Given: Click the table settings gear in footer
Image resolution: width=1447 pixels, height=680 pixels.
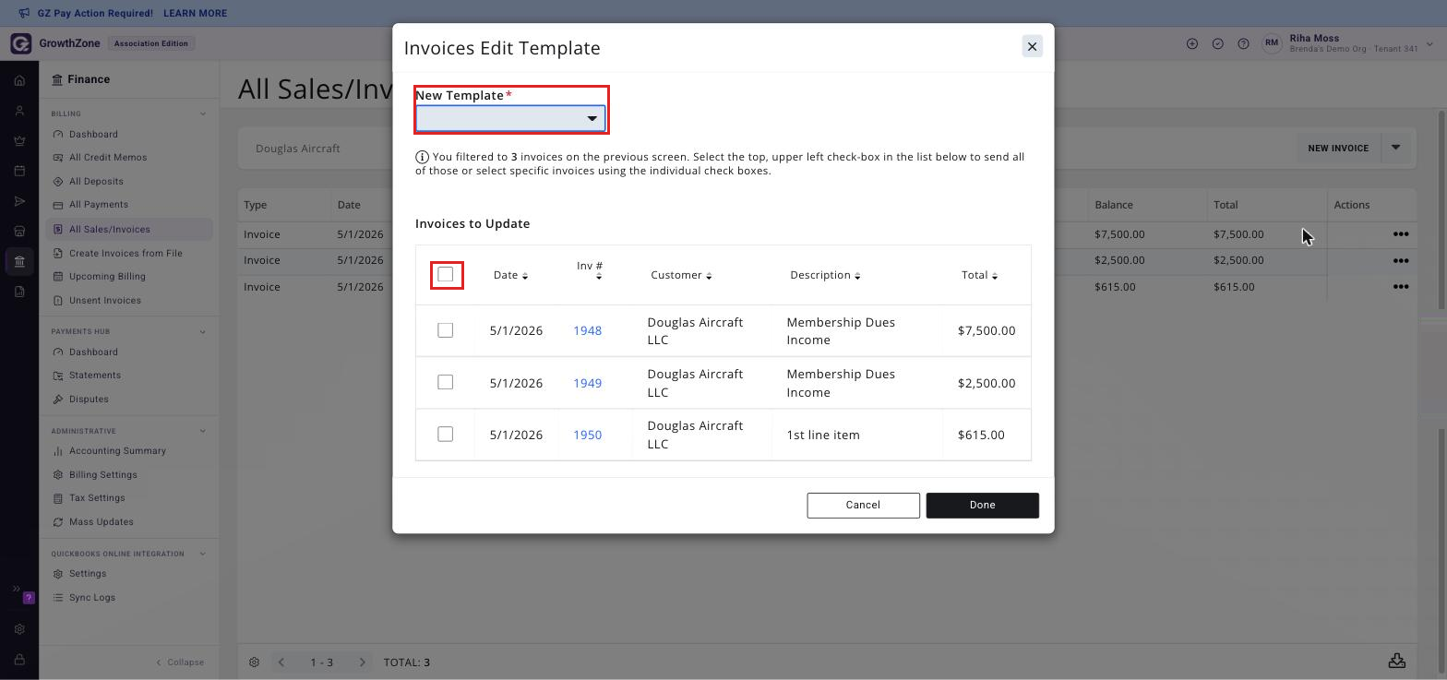Looking at the screenshot, I should tap(255, 662).
